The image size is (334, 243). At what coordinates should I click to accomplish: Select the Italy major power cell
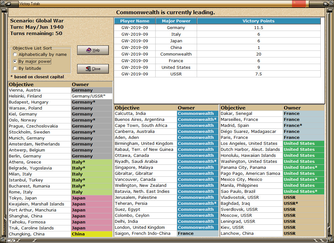[176, 34]
